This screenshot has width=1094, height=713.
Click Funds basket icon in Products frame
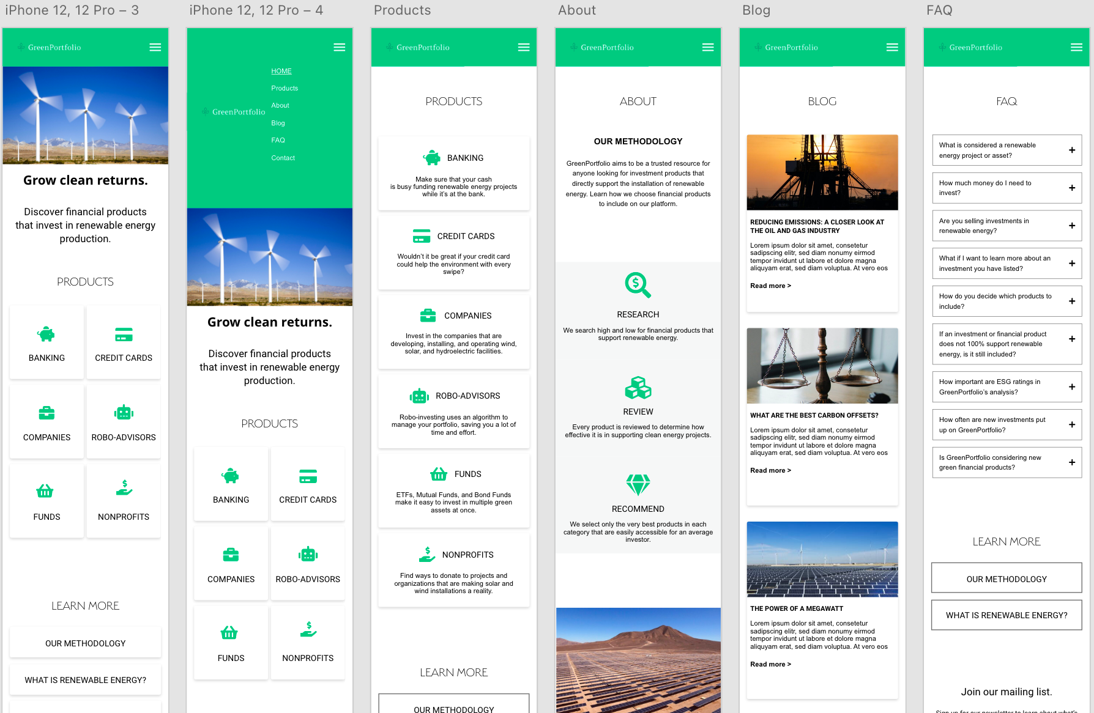[439, 474]
